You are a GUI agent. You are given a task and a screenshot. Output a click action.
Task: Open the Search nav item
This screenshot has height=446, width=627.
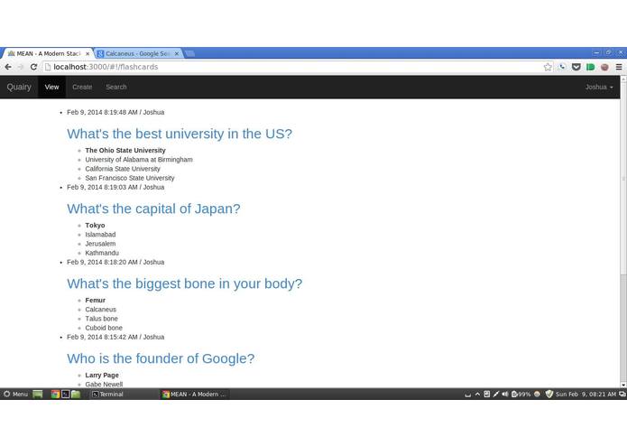(116, 87)
